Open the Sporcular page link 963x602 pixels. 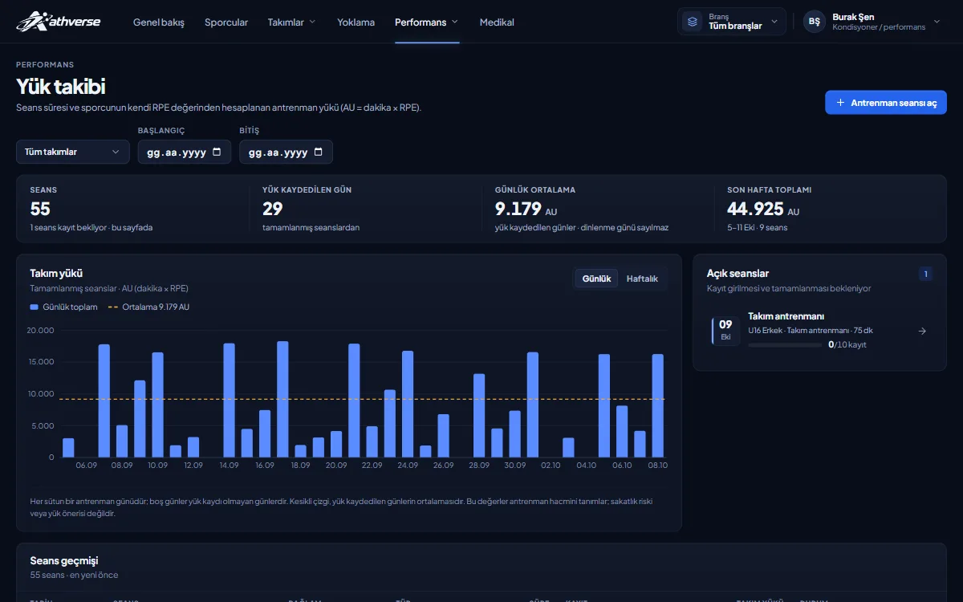coord(226,22)
